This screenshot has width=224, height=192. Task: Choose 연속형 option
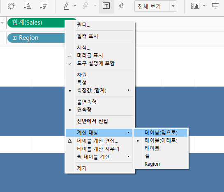(100, 110)
